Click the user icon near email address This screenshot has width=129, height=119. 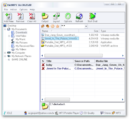point(25,113)
